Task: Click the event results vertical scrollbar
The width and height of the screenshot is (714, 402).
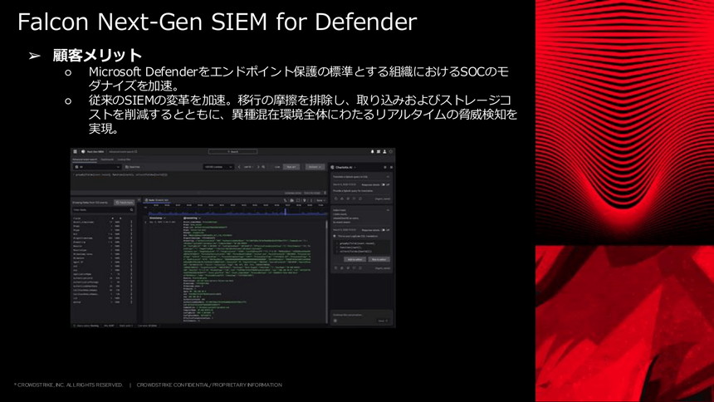Action: pyautogui.click(x=326, y=272)
